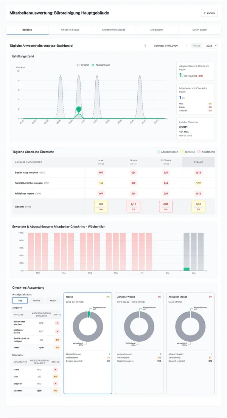Select the Aktuelle Woche donut card

pos(139,343)
